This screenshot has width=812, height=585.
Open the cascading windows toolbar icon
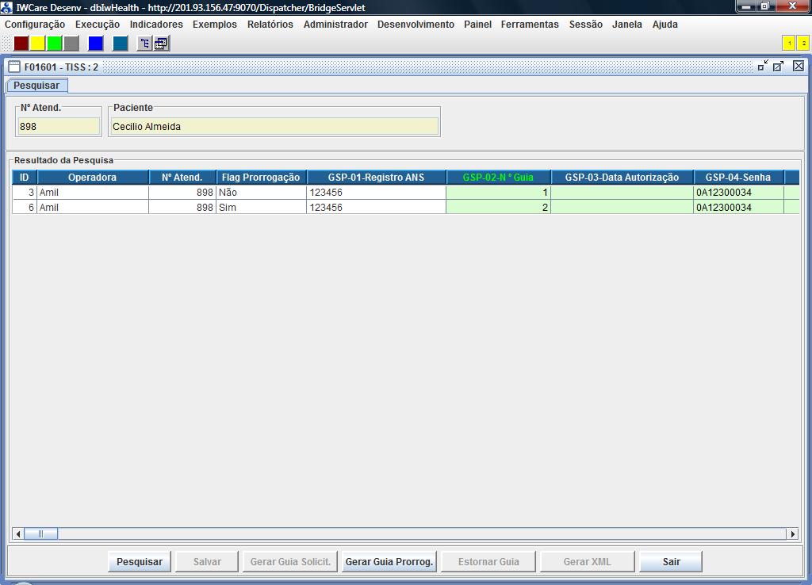pos(162,44)
